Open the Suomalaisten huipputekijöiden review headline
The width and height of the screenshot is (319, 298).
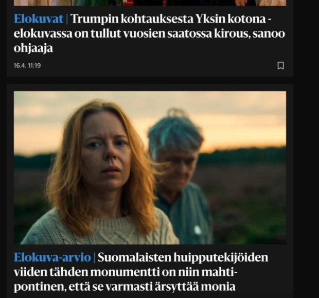141,272
